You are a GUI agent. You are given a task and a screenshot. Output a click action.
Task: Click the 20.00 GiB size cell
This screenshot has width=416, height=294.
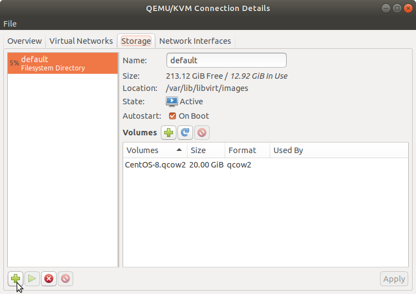click(206, 165)
